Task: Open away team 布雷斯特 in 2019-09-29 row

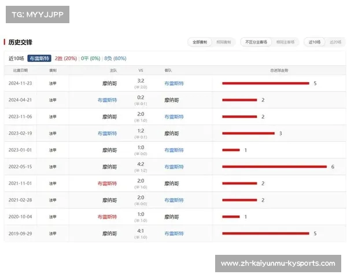Action: point(174,233)
